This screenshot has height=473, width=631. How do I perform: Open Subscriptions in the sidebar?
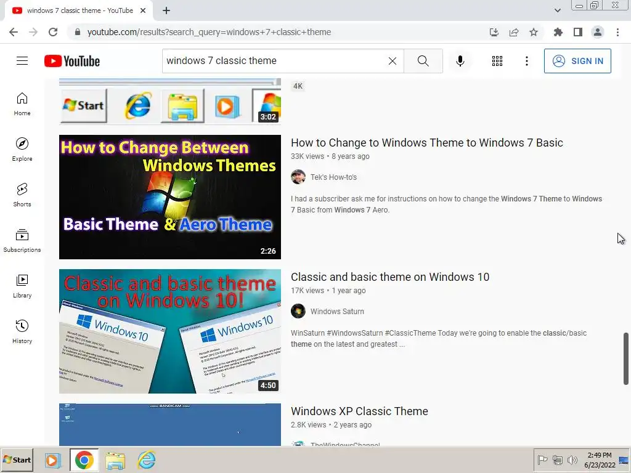click(x=22, y=241)
